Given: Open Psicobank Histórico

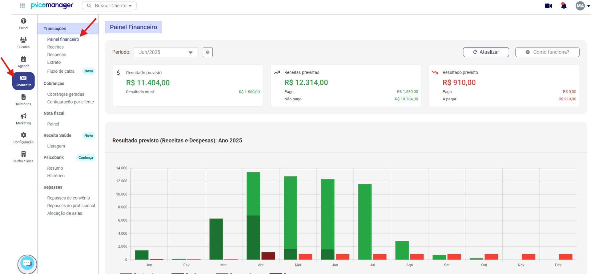Looking at the screenshot, I should click(x=56, y=176).
